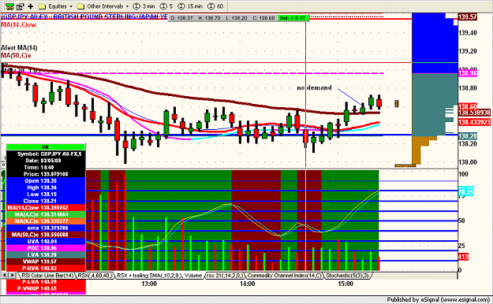Click the Date: 03/05/09 row

click(46, 161)
